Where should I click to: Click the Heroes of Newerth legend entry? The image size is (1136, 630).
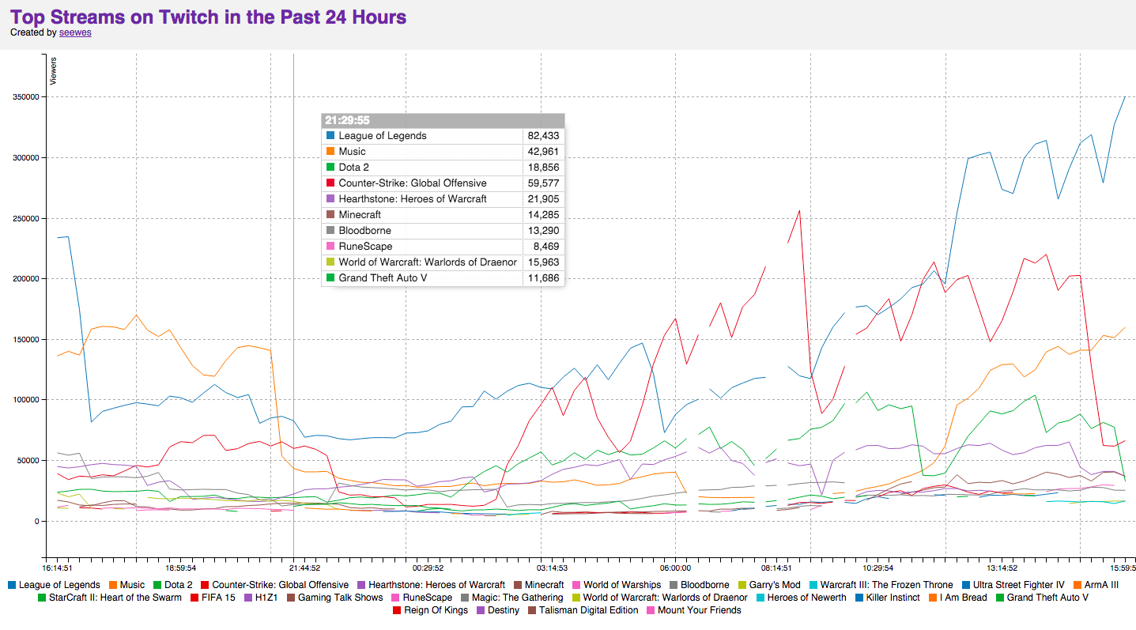(x=801, y=598)
